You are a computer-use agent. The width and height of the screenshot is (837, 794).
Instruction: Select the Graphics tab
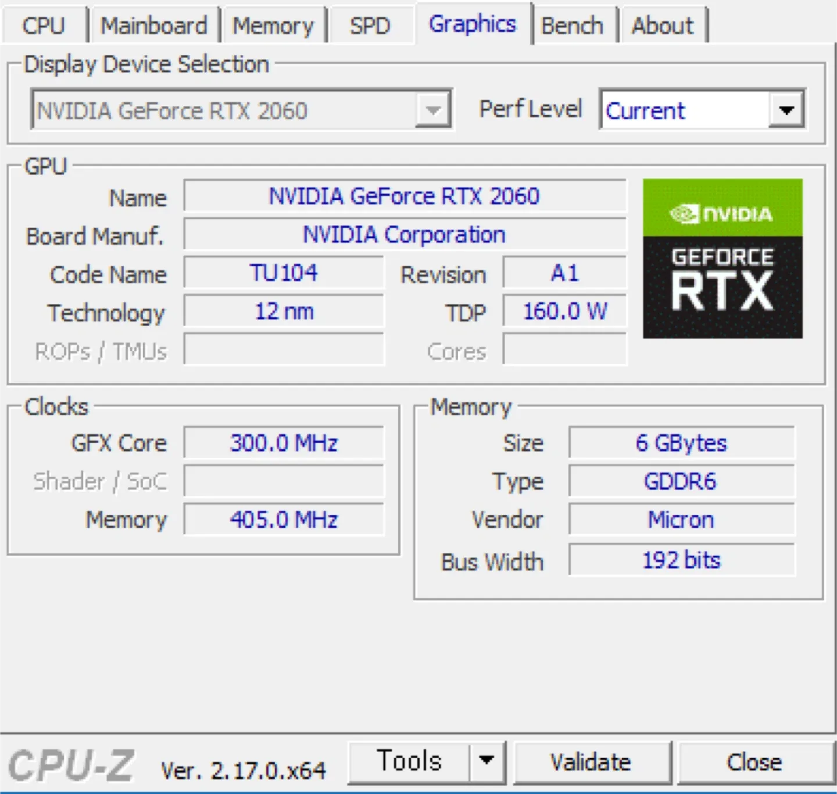tap(472, 24)
